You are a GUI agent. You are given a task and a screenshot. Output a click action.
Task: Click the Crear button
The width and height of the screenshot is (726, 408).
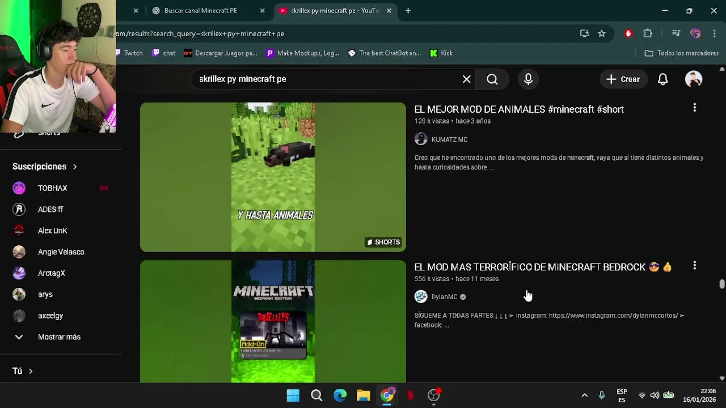click(x=623, y=79)
